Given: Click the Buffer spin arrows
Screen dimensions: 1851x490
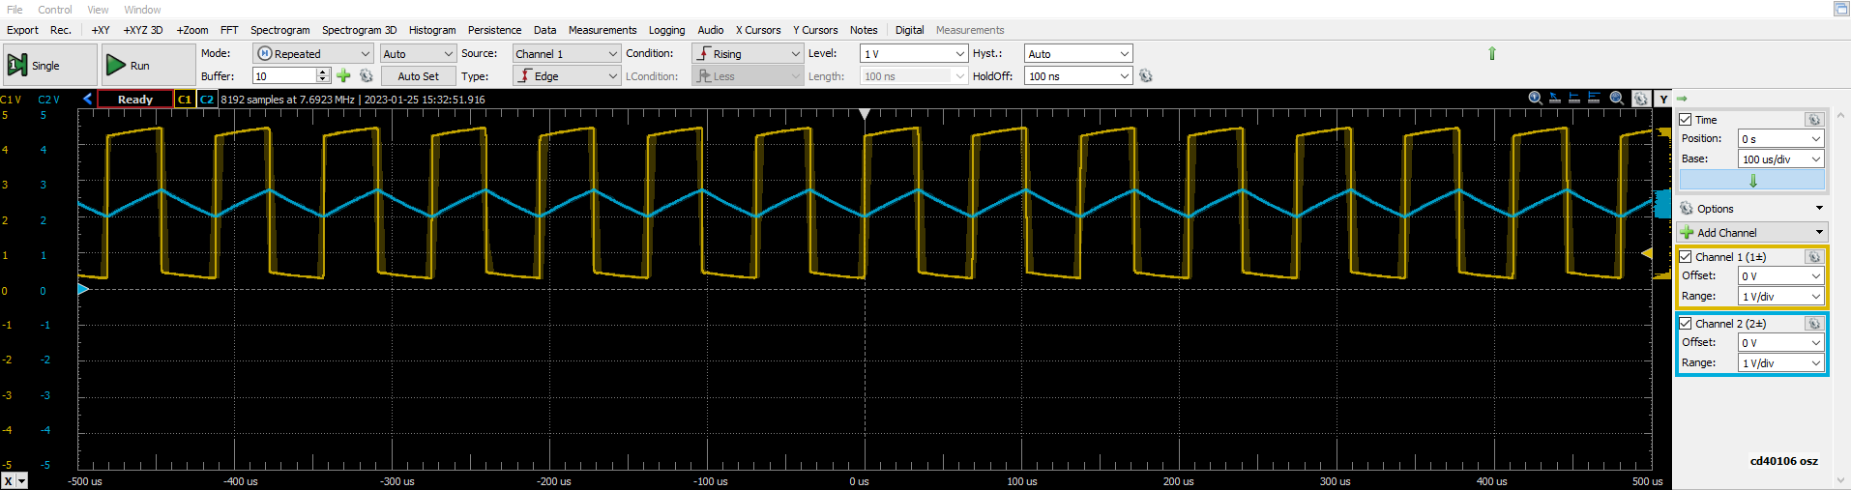Looking at the screenshot, I should click(324, 76).
